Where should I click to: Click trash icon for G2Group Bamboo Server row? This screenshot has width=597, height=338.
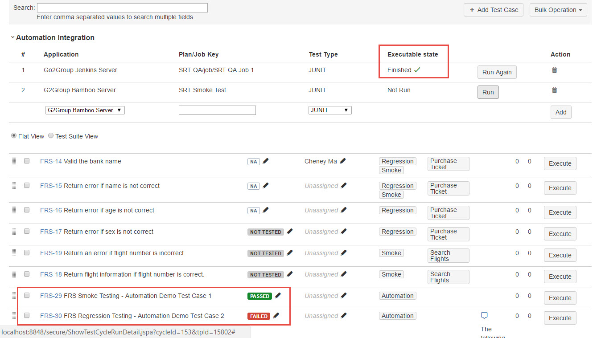tap(554, 90)
